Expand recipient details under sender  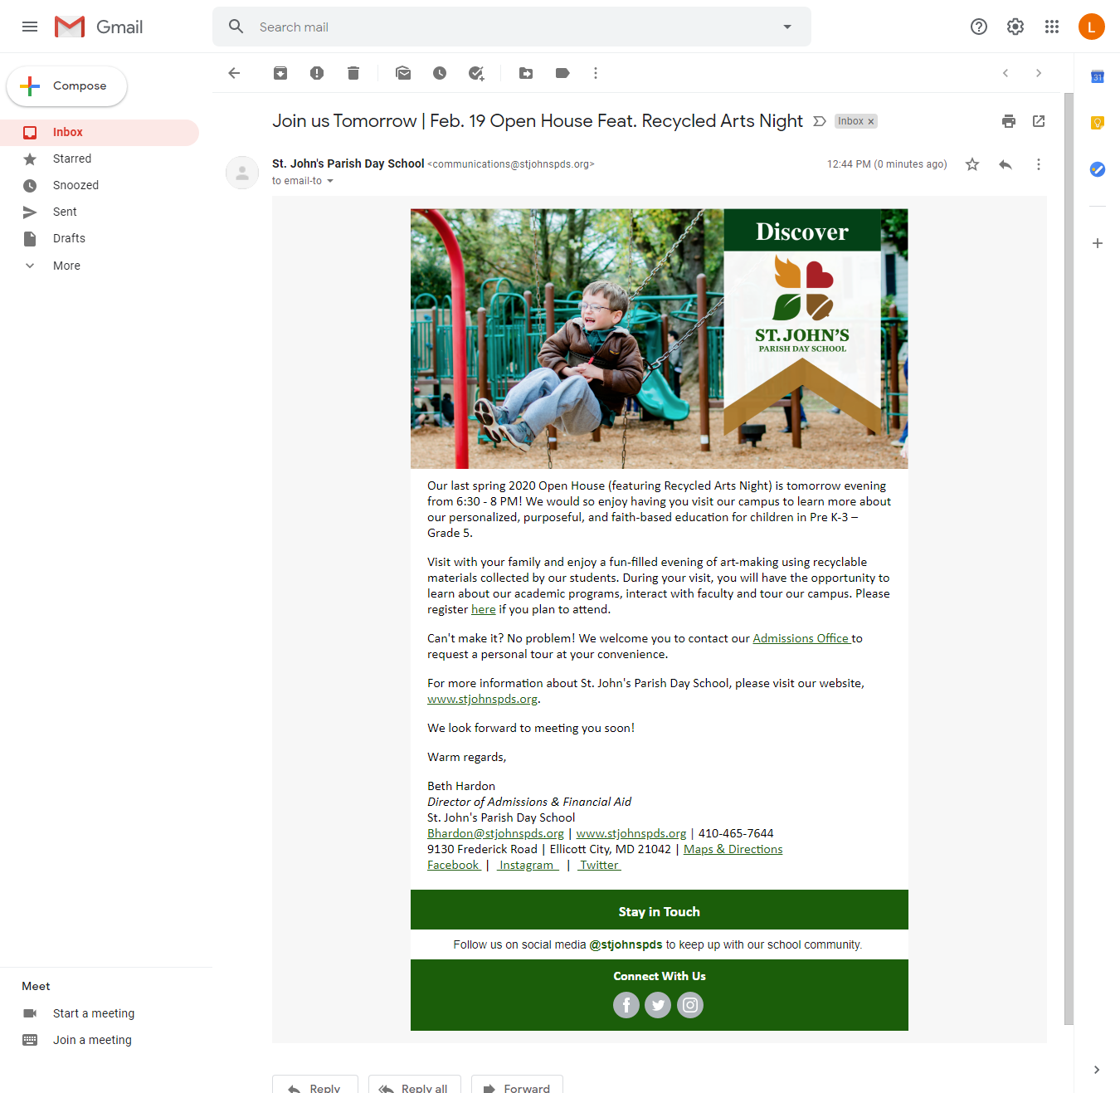330,181
